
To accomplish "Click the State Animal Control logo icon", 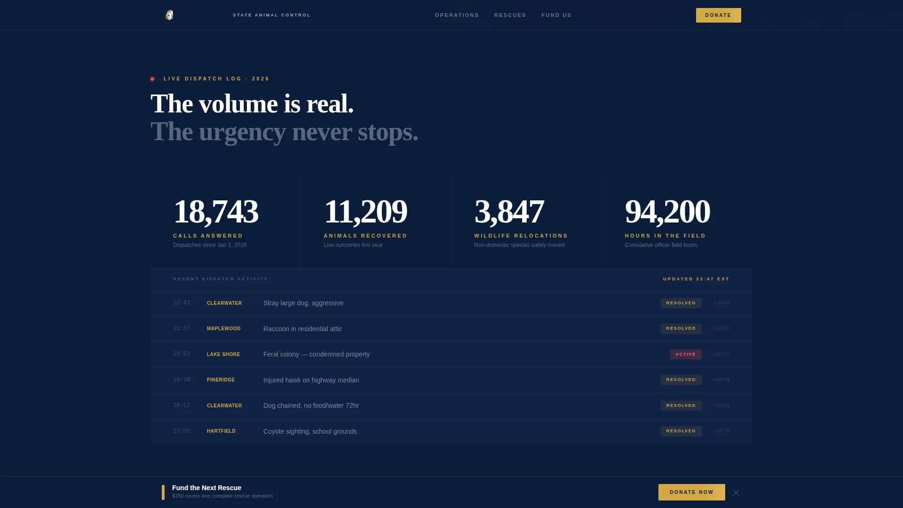I will [169, 15].
